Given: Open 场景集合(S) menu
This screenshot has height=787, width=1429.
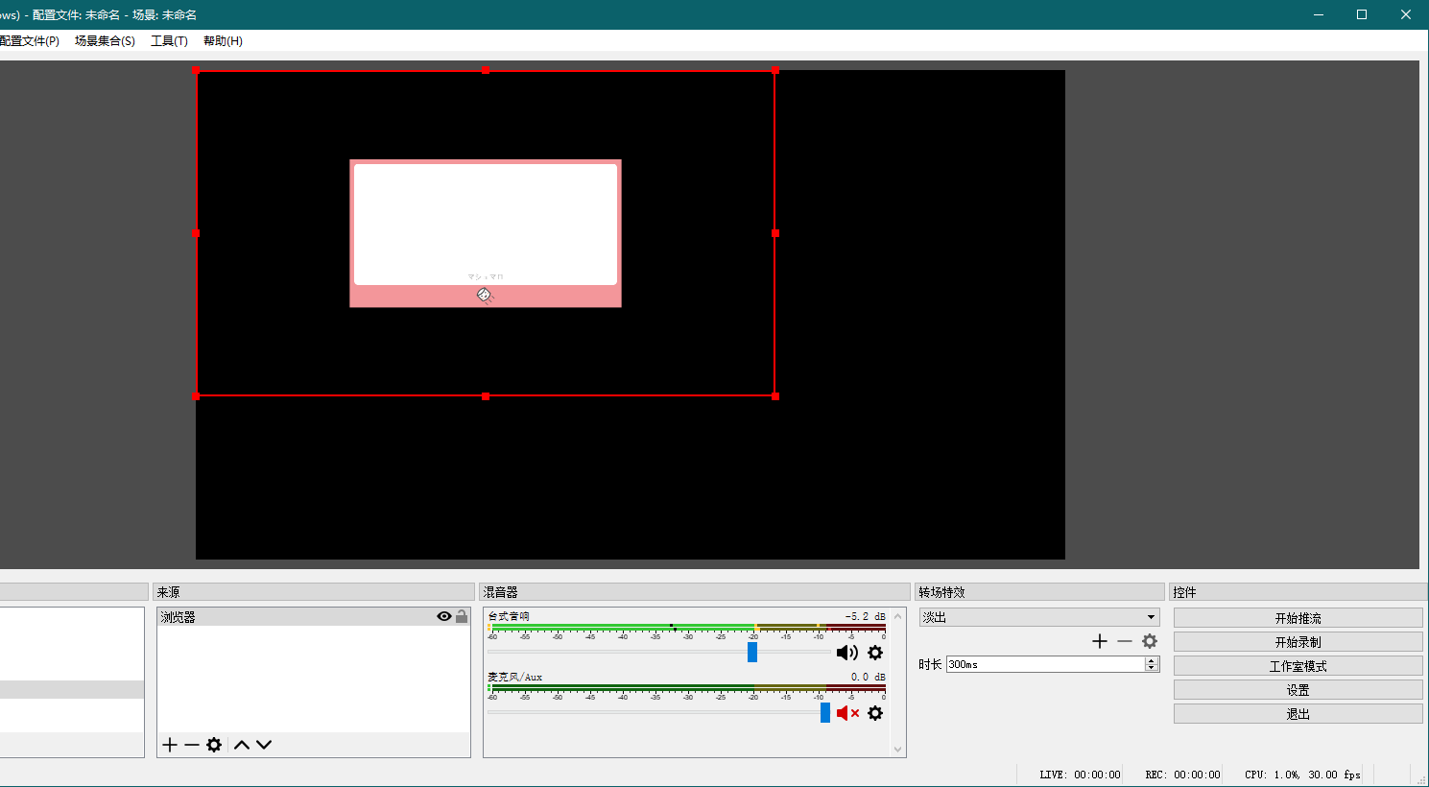Looking at the screenshot, I should pyautogui.click(x=105, y=40).
